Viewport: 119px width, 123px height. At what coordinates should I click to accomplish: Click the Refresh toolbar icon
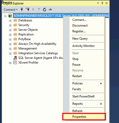tap(45, 9)
